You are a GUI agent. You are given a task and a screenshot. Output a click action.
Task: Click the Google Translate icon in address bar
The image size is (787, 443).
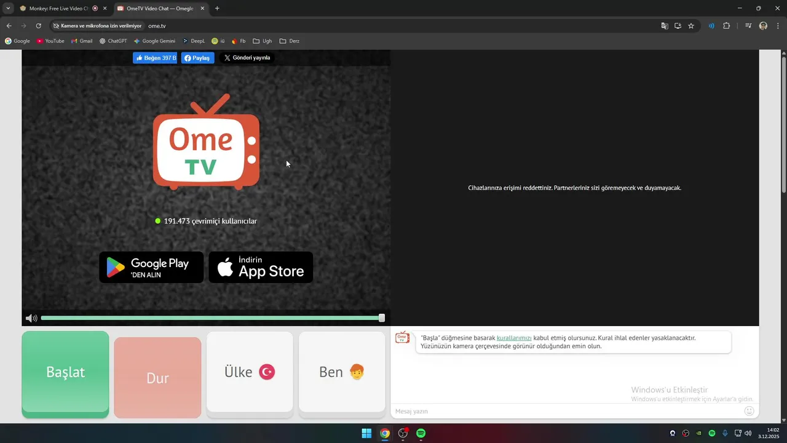[665, 26]
